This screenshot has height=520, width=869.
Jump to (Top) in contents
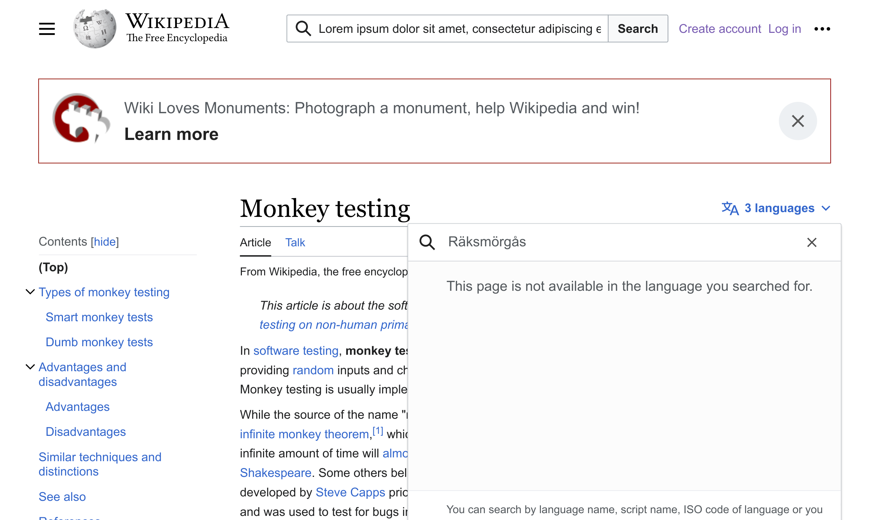click(x=53, y=268)
